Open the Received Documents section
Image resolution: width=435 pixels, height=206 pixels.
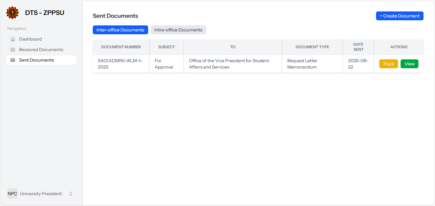[41, 50]
